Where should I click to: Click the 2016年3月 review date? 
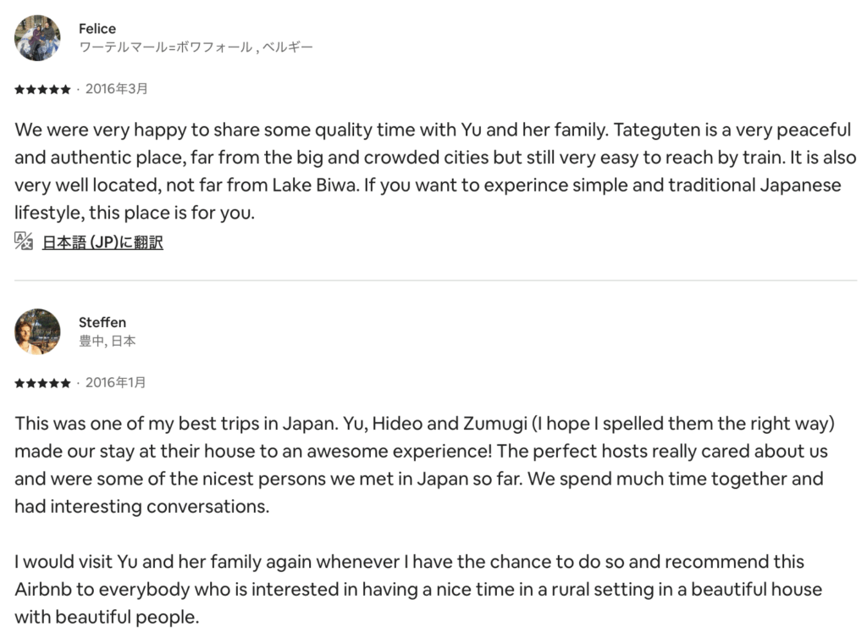click(x=116, y=88)
